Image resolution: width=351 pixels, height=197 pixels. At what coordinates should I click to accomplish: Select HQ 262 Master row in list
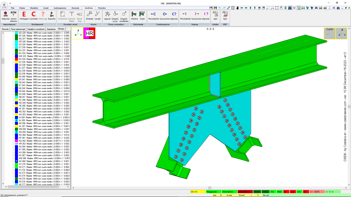point(44,141)
